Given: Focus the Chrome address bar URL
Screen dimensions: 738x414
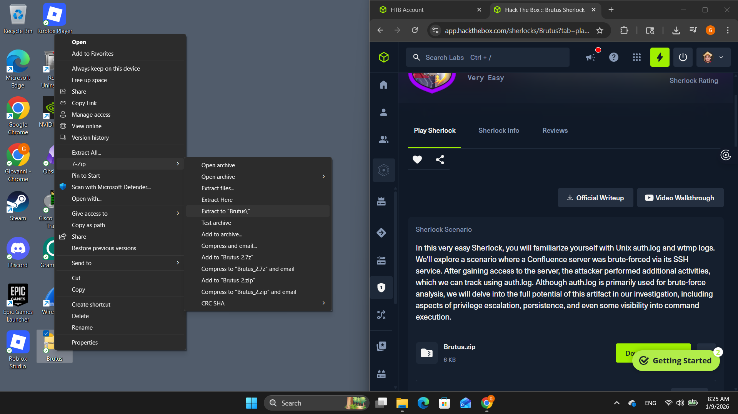Looking at the screenshot, I should point(517,30).
